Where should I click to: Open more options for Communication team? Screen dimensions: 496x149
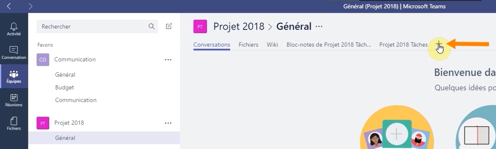(x=168, y=60)
